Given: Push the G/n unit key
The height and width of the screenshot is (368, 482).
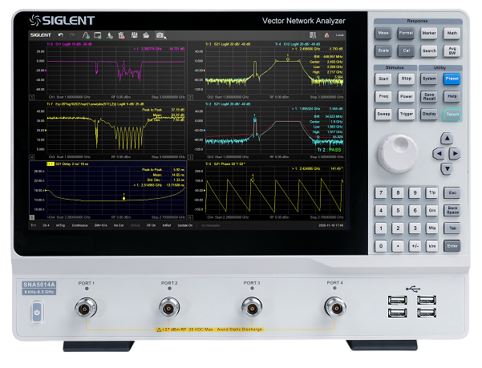Looking at the screenshot, I should 432,210.
